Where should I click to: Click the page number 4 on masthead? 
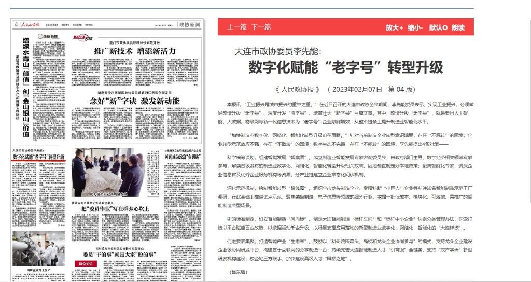click(17, 24)
